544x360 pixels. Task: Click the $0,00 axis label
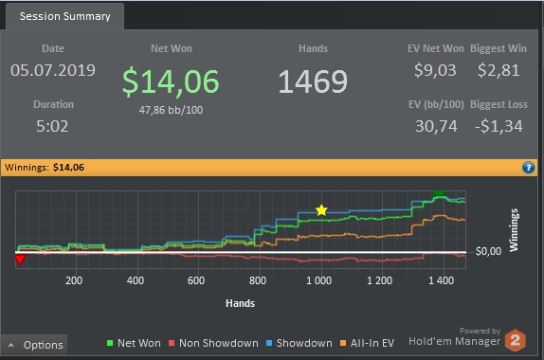pyautogui.click(x=488, y=251)
